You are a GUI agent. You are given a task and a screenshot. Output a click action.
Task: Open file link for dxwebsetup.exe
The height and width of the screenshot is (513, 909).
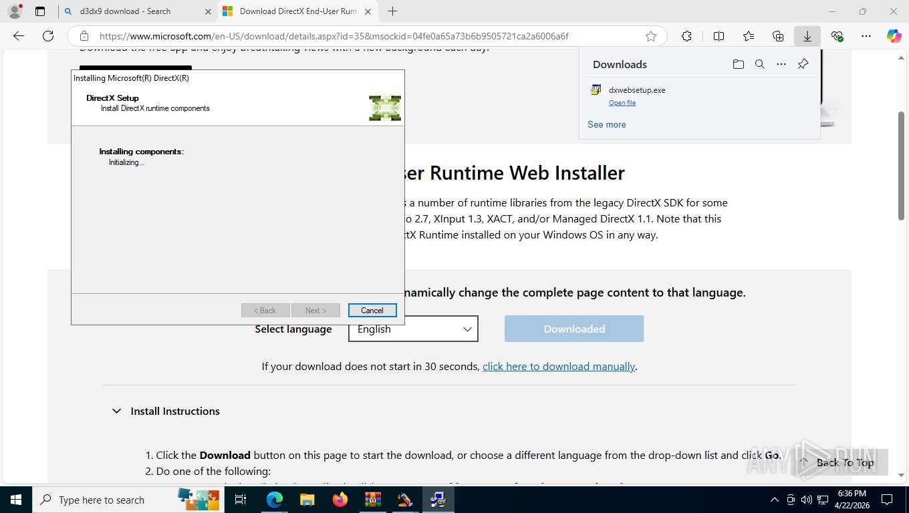pos(622,103)
